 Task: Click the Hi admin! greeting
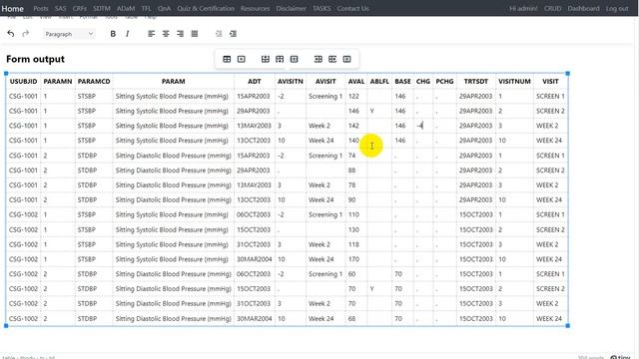click(x=523, y=9)
